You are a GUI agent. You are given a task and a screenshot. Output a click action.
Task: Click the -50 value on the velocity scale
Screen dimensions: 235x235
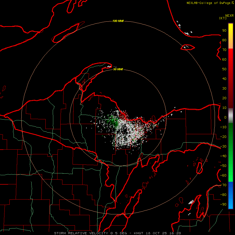(x=223, y=166)
